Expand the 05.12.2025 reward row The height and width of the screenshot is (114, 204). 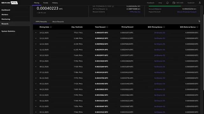(x=36, y=84)
